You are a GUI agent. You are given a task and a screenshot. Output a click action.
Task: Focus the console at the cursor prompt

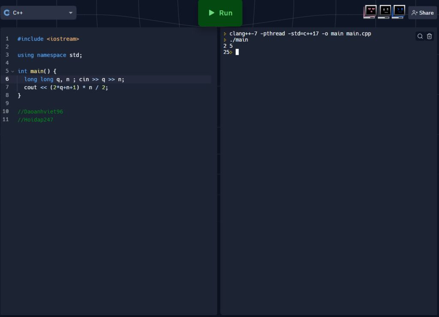(x=237, y=52)
